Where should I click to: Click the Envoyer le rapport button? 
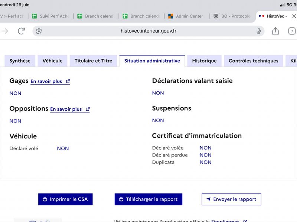pos(231,199)
